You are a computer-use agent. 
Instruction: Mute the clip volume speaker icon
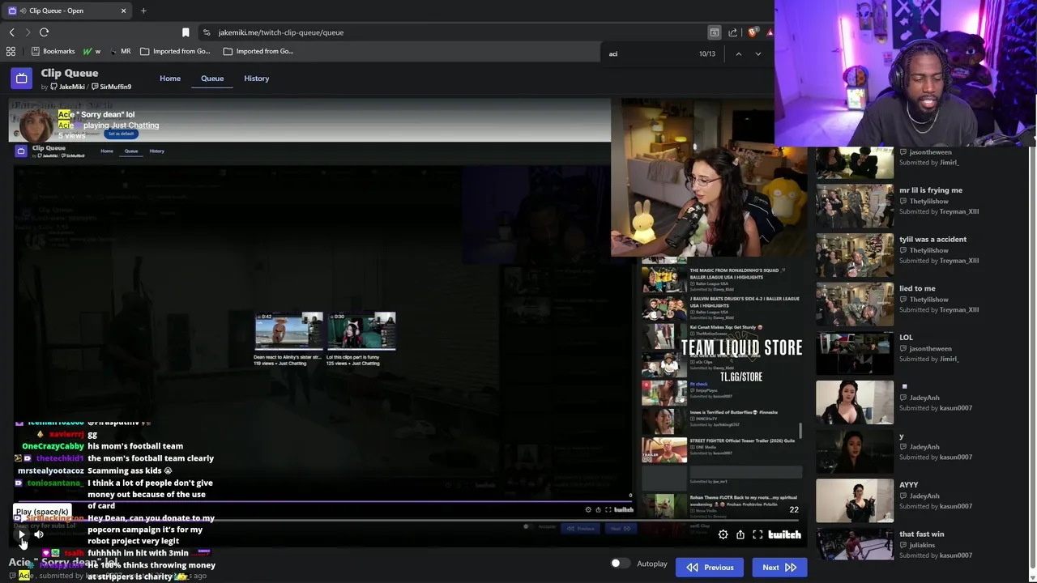(x=39, y=534)
